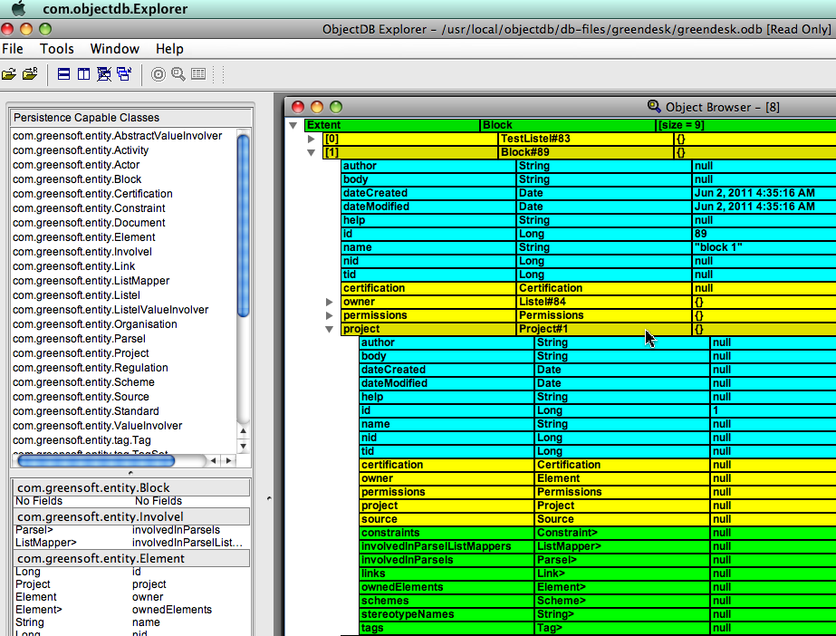The width and height of the screenshot is (836, 636).
Task: Select the links field row
Action: click(x=597, y=573)
